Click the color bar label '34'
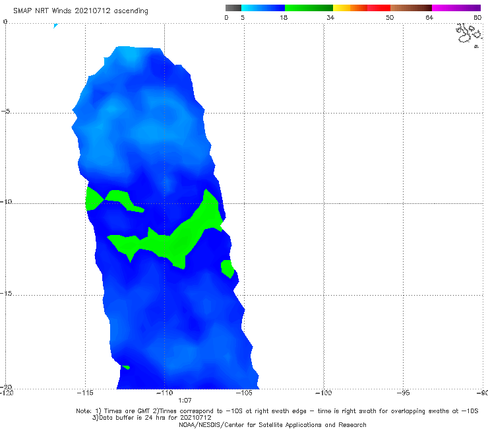 click(x=330, y=17)
